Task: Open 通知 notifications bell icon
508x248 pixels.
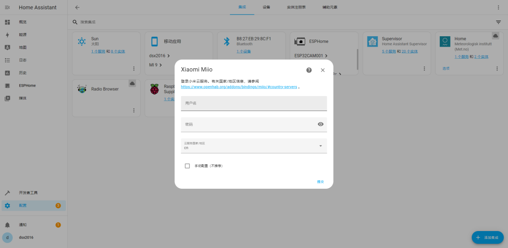Action: [8, 224]
